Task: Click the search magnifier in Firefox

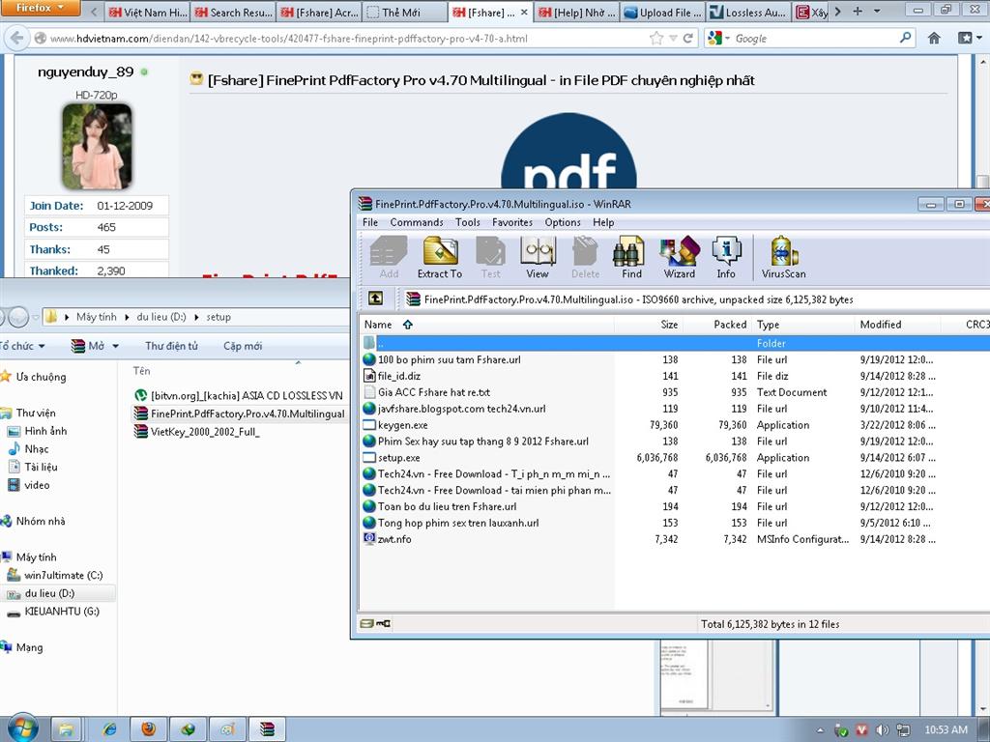Action: 905,38
